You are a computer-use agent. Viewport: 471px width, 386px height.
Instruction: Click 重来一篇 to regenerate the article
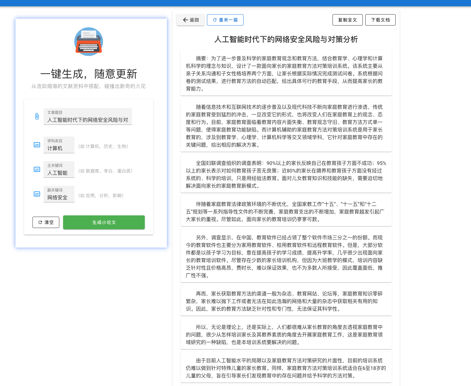click(x=225, y=20)
